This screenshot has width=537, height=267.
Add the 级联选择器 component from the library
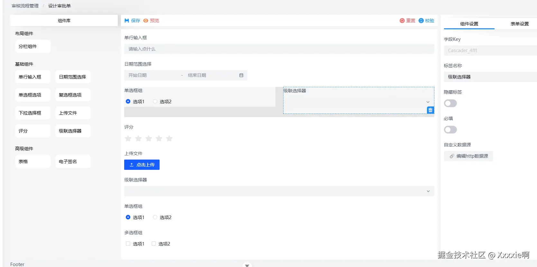tap(73, 131)
